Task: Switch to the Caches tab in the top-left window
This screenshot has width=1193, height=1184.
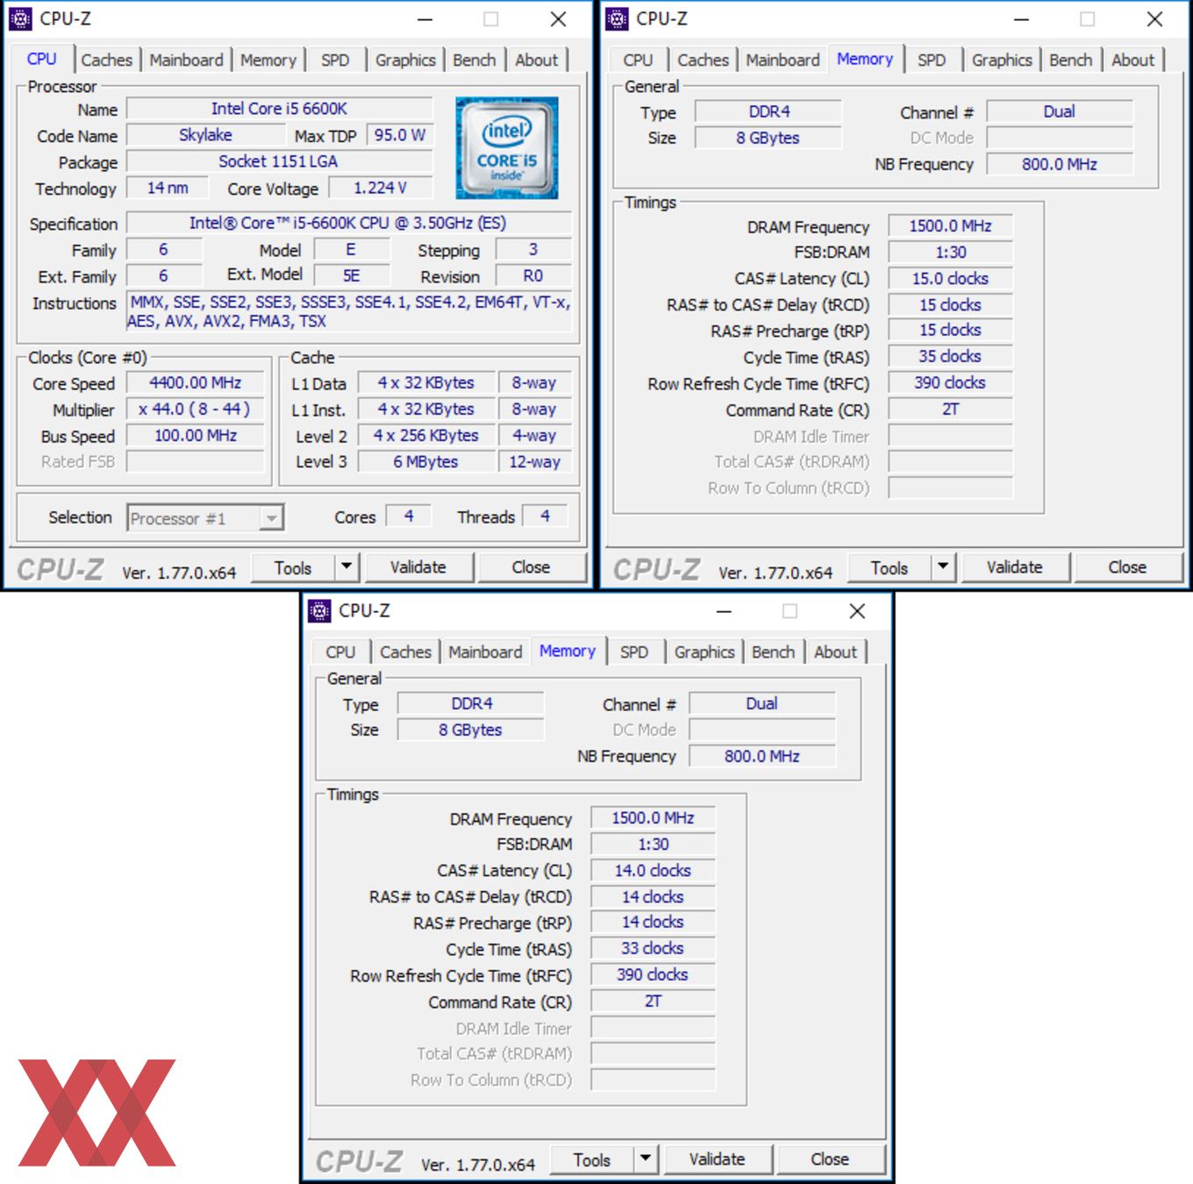Action: tap(106, 60)
